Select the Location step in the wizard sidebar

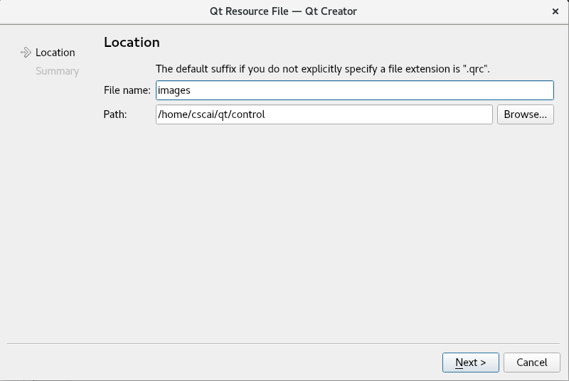[55, 53]
